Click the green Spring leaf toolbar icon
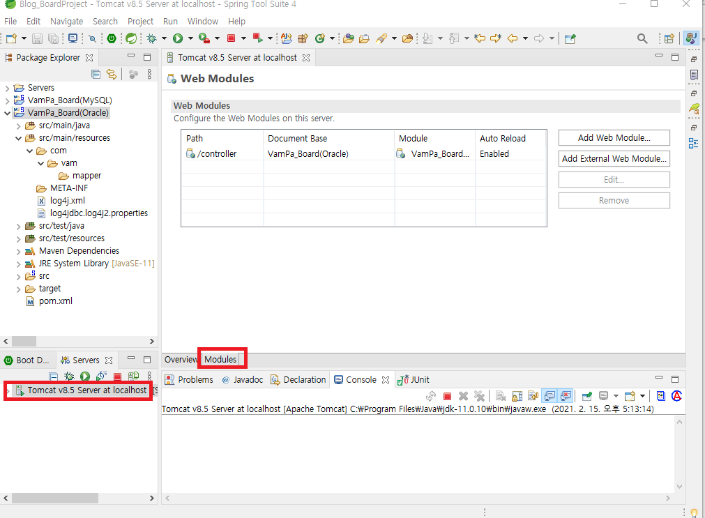 click(x=131, y=38)
